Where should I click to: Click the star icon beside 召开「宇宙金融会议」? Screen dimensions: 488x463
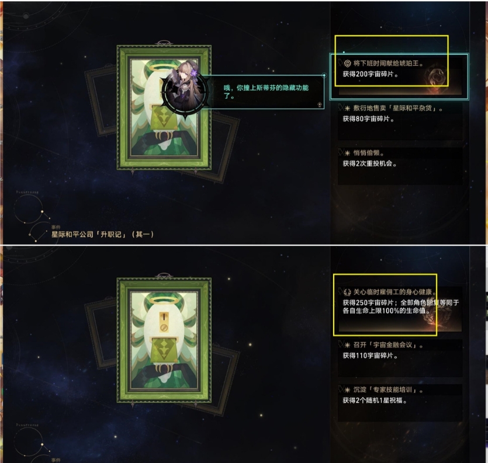[x=347, y=345]
